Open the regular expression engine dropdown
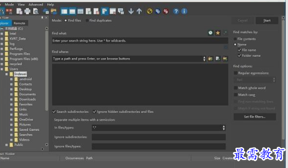This screenshot has width=288, height=168. click(254, 80)
